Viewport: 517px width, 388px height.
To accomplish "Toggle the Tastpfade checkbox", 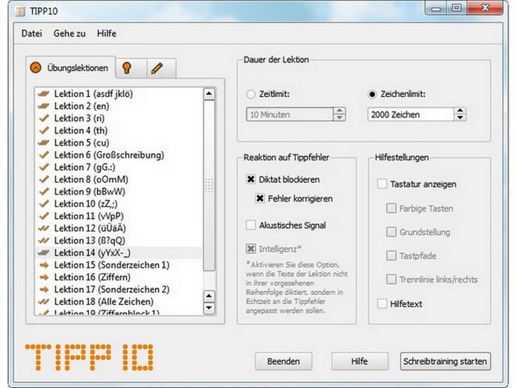I will [391, 255].
